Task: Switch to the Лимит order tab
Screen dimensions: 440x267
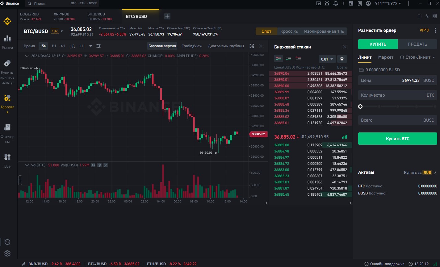Action: 365,57
